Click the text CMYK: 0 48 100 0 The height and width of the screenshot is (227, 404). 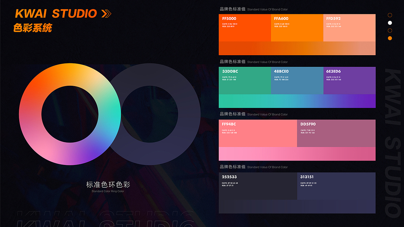tap(282, 24)
